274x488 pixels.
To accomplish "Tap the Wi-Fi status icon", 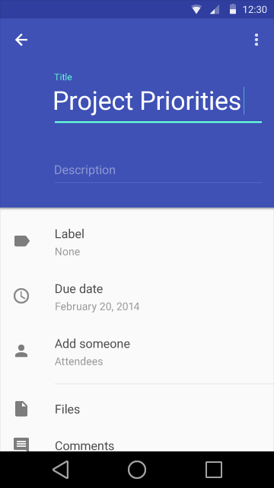I will (x=196, y=9).
